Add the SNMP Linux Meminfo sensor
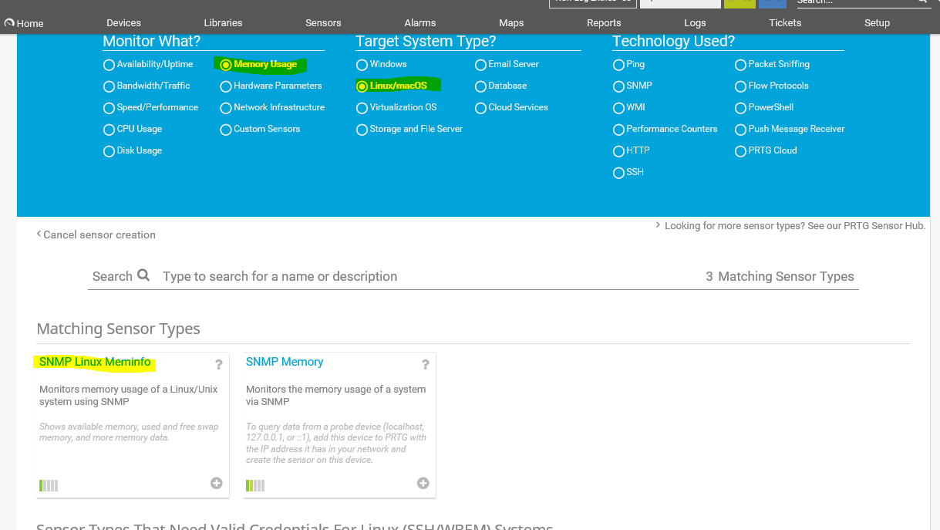 pyautogui.click(x=217, y=483)
